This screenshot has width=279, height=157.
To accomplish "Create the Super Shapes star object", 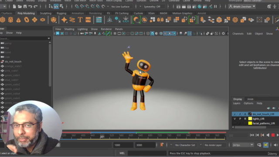I will [x=64, y=20].
